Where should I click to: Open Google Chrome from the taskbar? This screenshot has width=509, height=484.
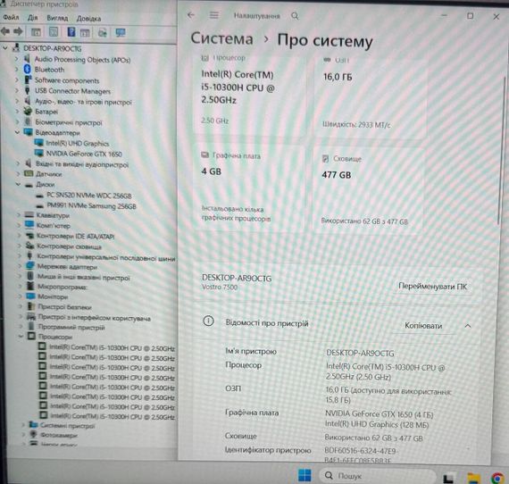click(x=497, y=478)
